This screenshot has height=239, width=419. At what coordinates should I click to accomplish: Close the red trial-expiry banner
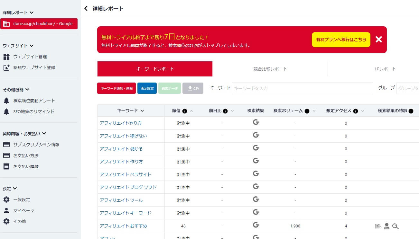pos(379,40)
